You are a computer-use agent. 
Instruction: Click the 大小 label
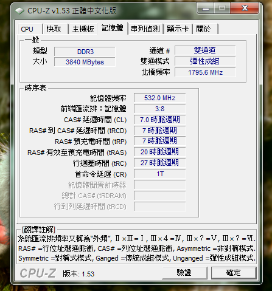(40, 61)
